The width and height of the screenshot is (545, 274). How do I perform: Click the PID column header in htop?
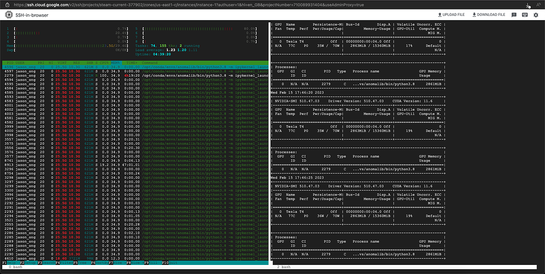10,62
